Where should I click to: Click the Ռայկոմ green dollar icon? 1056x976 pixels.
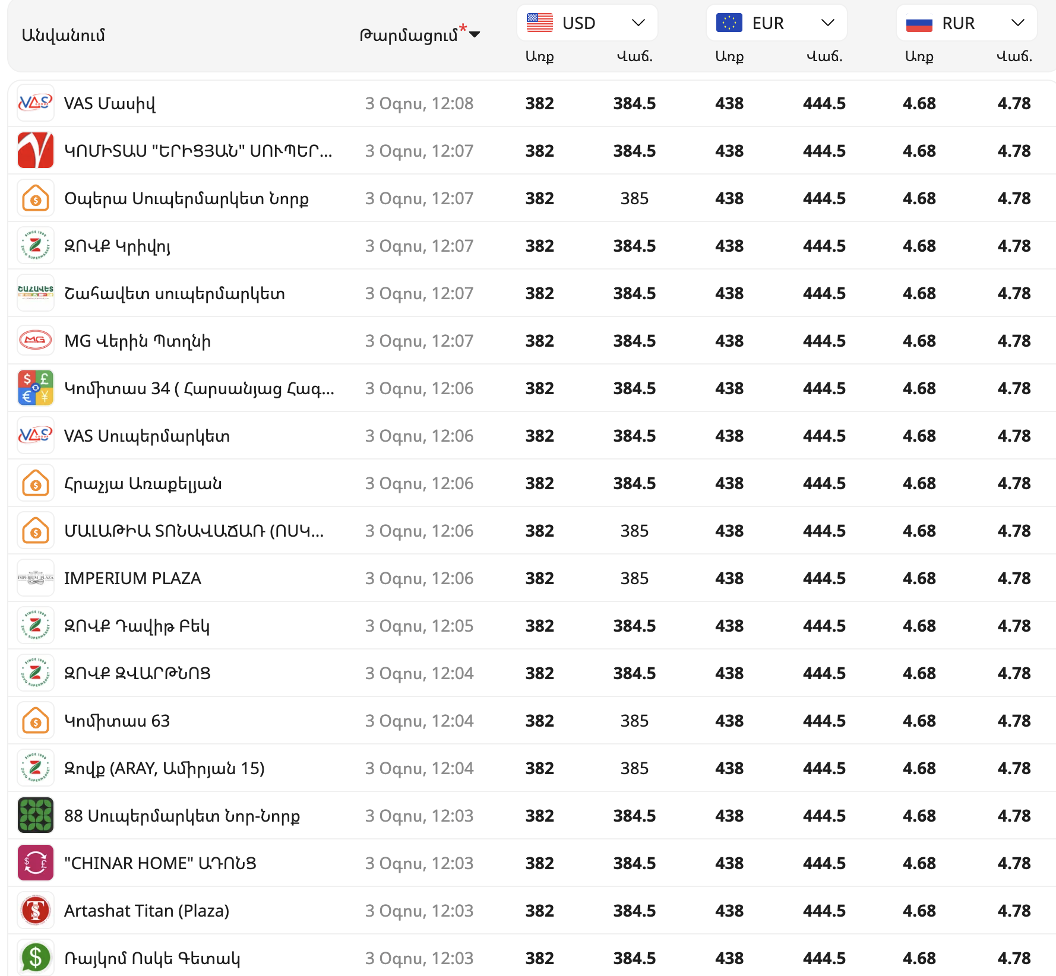(36, 957)
